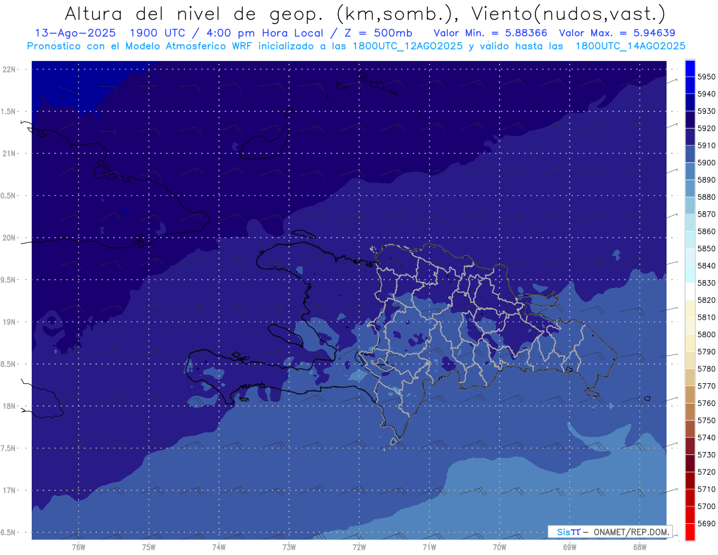Click the '22N' latitude label
The image size is (718, 555).
9,69
